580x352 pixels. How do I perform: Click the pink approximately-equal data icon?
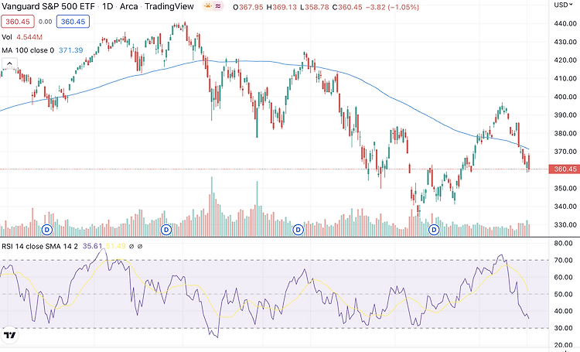click(x=218, y=6)
